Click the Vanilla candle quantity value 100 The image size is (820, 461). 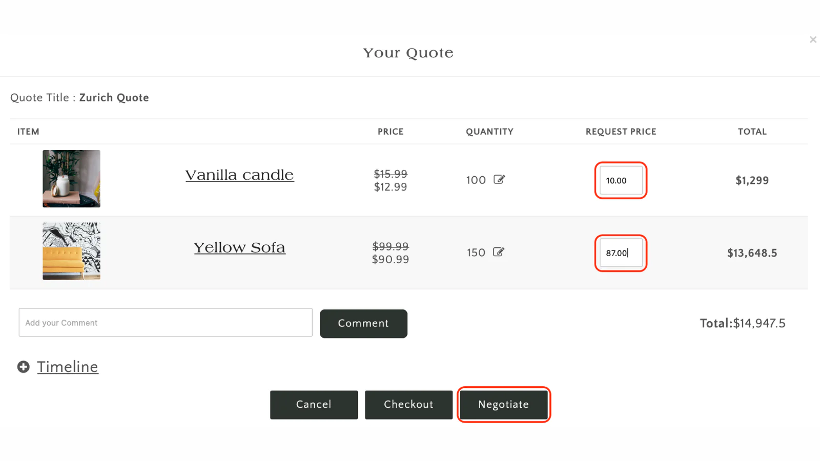pos(476,180)
